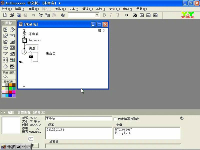Select the Knowledge Object icon in palette

(x=12, y=66)
